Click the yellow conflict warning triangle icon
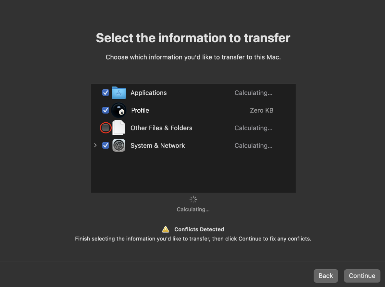Viewport: 385px width, 287px height. tap(166, 229)
